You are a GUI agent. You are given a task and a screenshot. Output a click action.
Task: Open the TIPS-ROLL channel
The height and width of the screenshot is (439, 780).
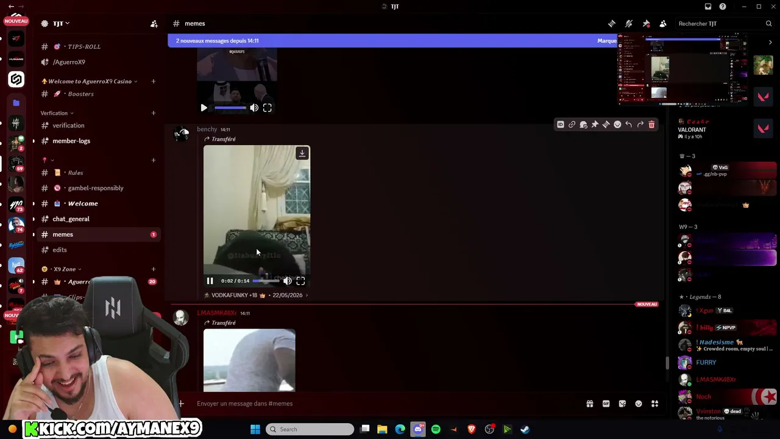tap(84, 47)
